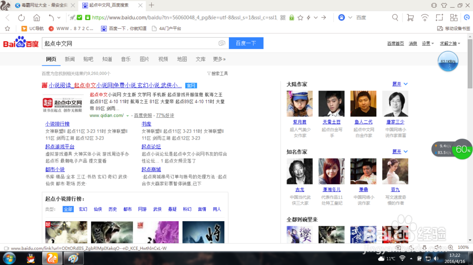This screenshot has width=473, height=265.
Task: Go back with the browser back arrow
Action: [x=8, y=18]
